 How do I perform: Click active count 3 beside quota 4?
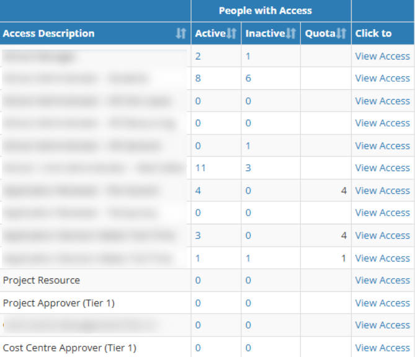198,236
